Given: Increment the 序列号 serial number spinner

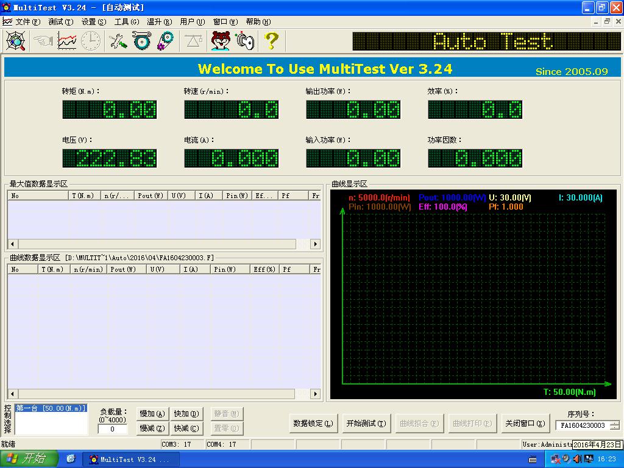Looking at the screenshot, I should [615, 423].
